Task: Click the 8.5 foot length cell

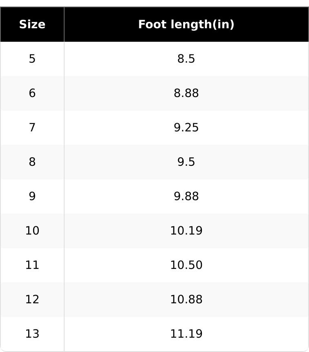Action: (x=186, y=59)
